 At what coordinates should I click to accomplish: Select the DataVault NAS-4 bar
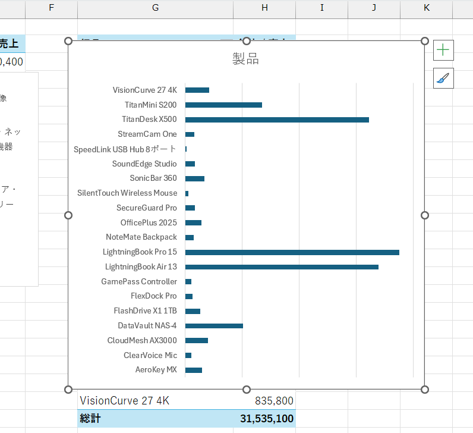pos(214,326)
